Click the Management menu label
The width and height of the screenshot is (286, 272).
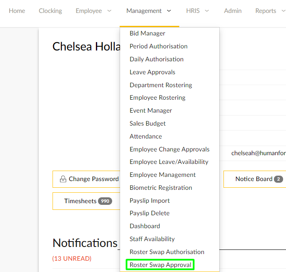[144, 11]
